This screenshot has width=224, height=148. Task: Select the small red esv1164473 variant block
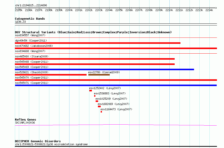tap(101, 112)
